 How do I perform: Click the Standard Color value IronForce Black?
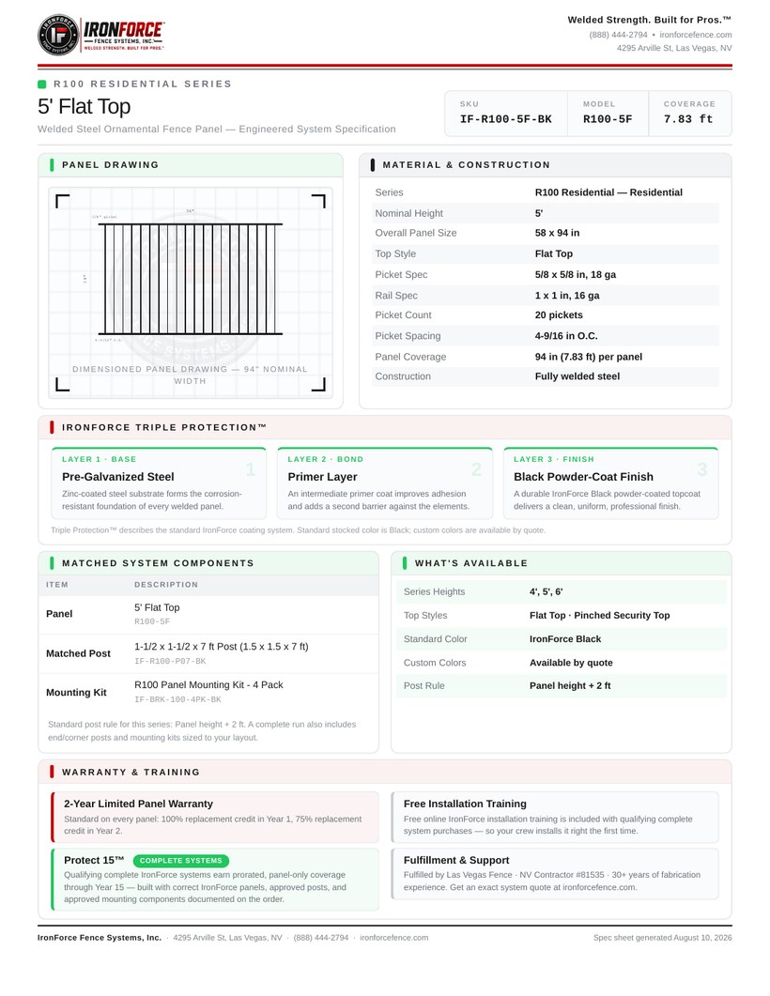pyautogui.click(x=565, y=639)
